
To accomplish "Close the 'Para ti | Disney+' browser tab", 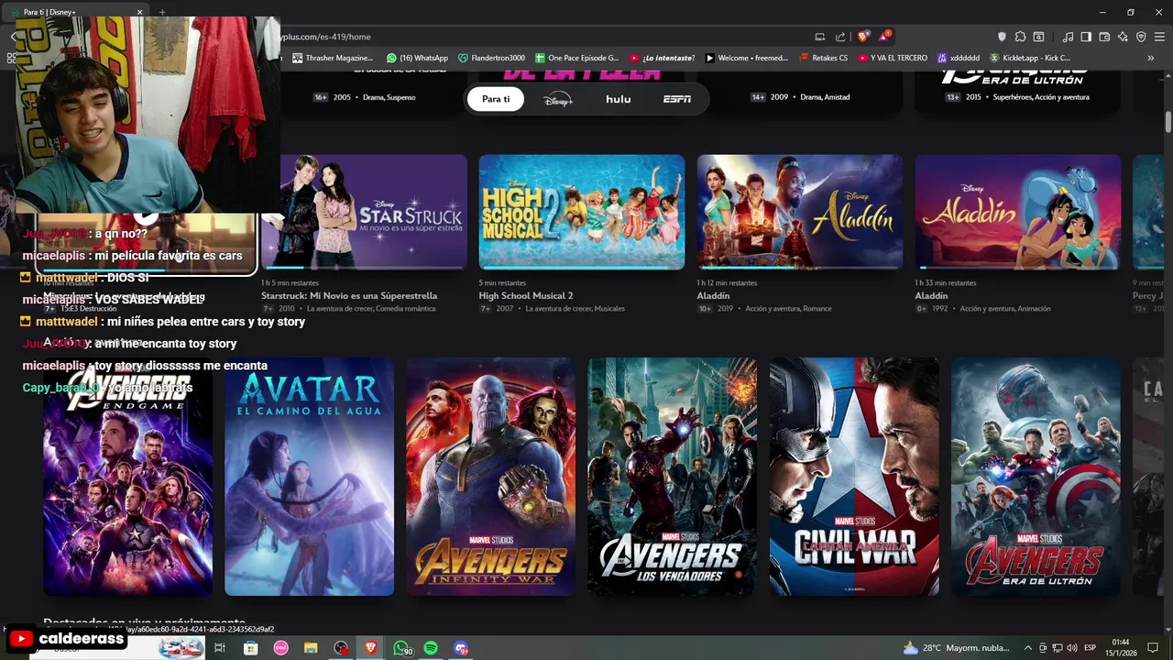I will tap(140, 12).
